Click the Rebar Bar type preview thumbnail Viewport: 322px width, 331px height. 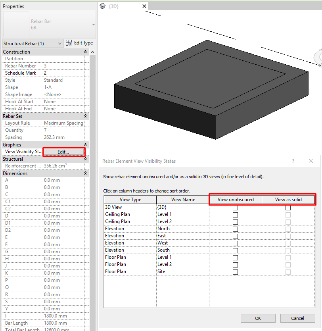[x=16, y=24]
